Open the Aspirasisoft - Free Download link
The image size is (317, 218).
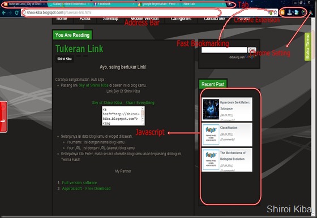pyautogui.click(x=86, y=189)
